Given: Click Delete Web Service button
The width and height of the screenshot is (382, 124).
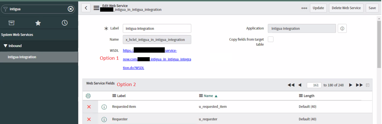Looking at the screenshot, I should point(346,8).
